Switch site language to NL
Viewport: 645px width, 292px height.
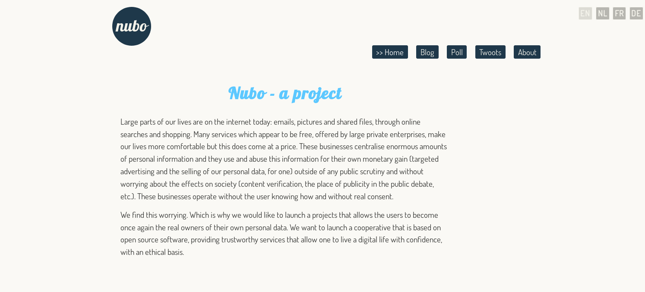click(x=603, y=13)
